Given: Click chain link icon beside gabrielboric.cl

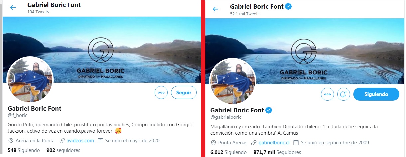Looking at the screenshot, I should click(x=254, y=143).
